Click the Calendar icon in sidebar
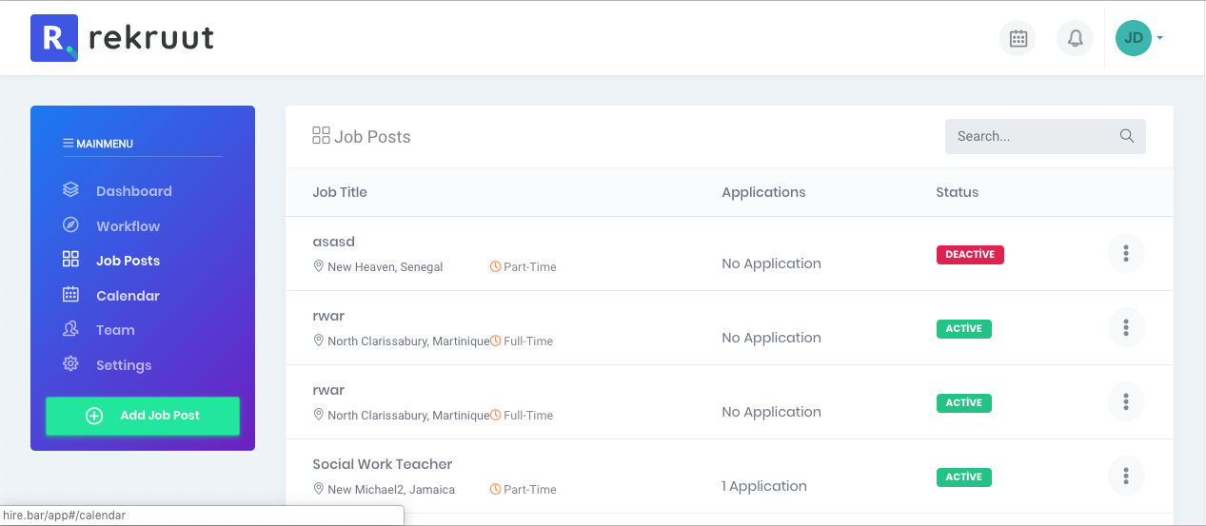Screen dimensions: 1206x526 click(70, 295)
